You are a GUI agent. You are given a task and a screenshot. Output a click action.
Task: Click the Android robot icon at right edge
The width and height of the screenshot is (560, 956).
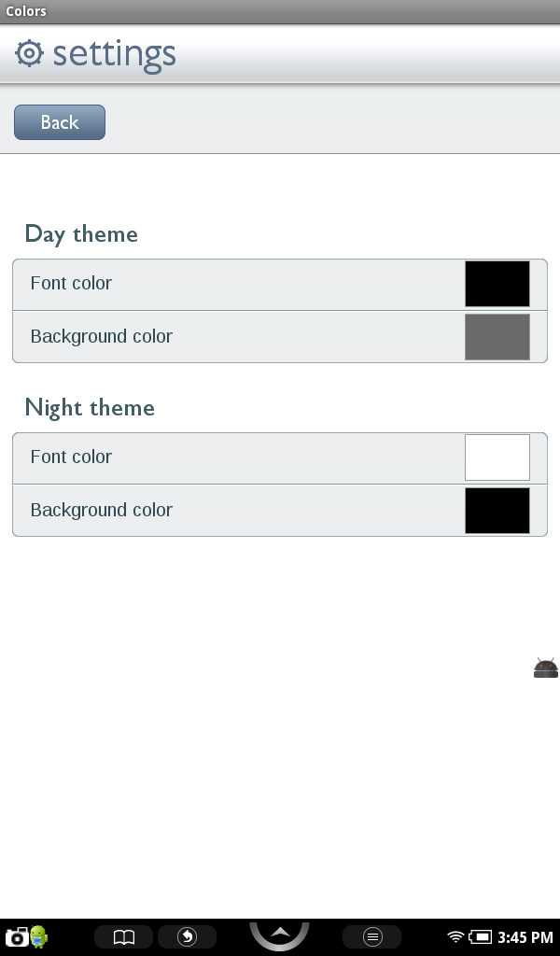tap(546, 668)
